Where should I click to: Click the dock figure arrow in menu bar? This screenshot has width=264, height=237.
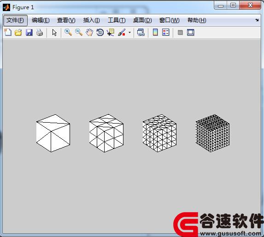tap(257, 20)
